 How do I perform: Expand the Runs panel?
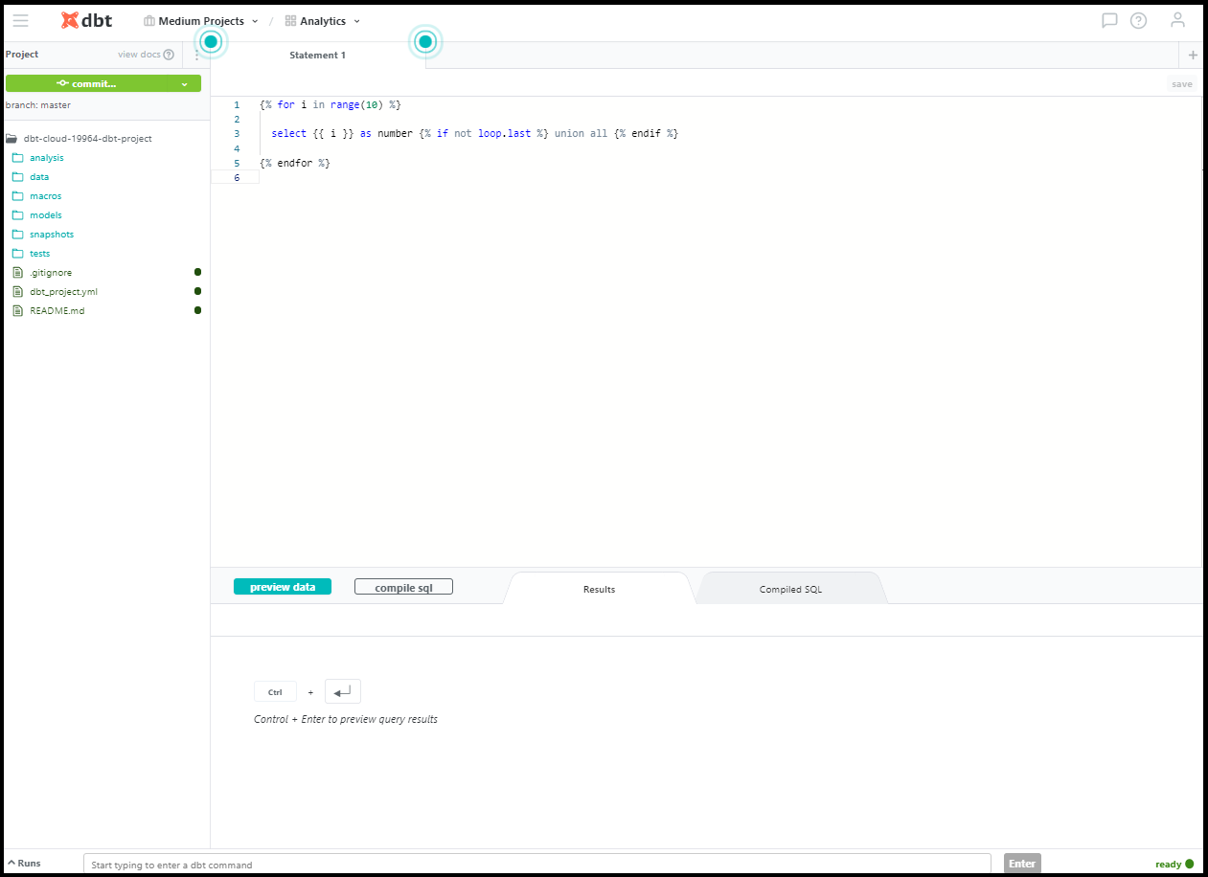pyautogui.click(x=24, y=864)
